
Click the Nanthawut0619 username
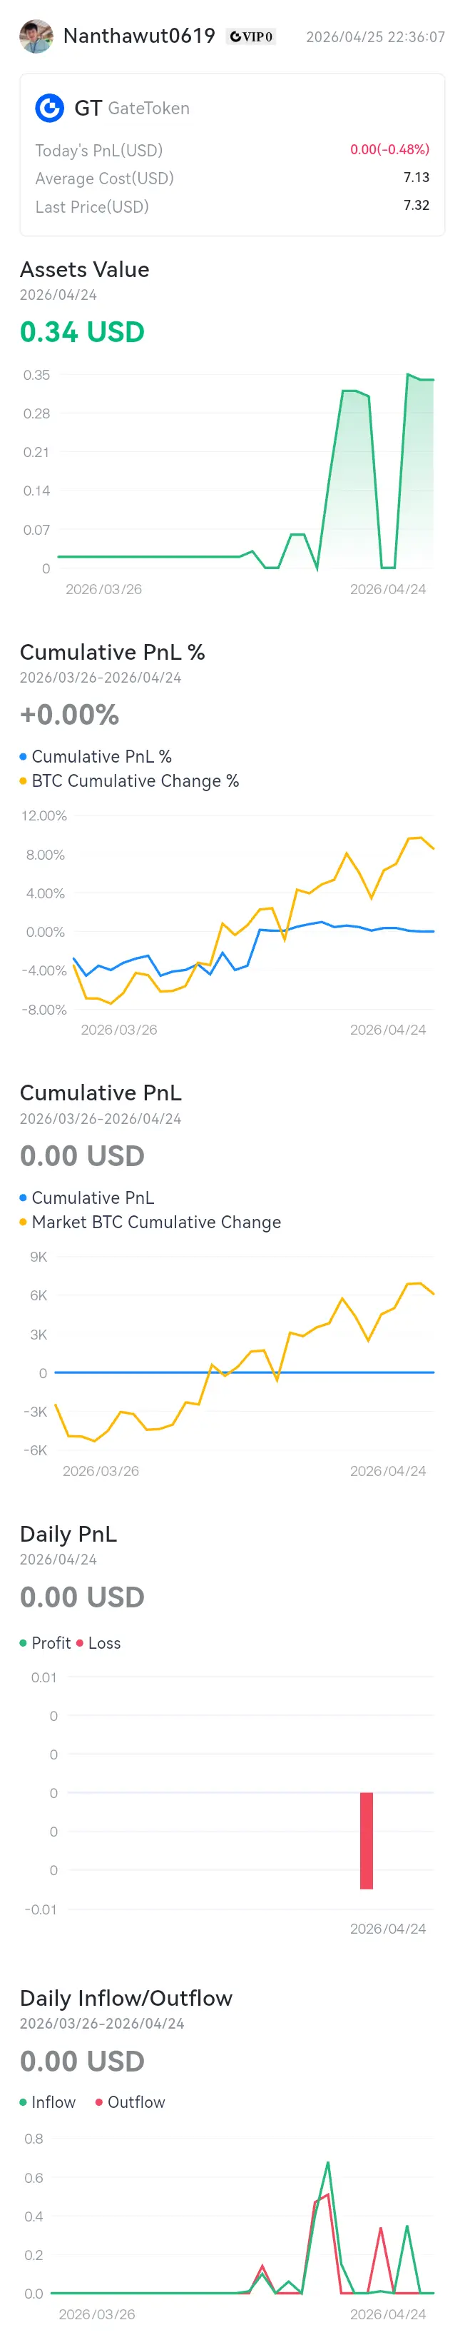(138, 36)
